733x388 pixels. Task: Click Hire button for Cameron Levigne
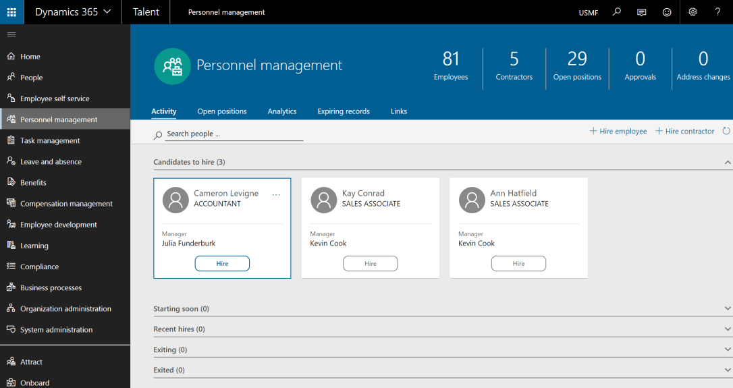click(x=222, y=264)
